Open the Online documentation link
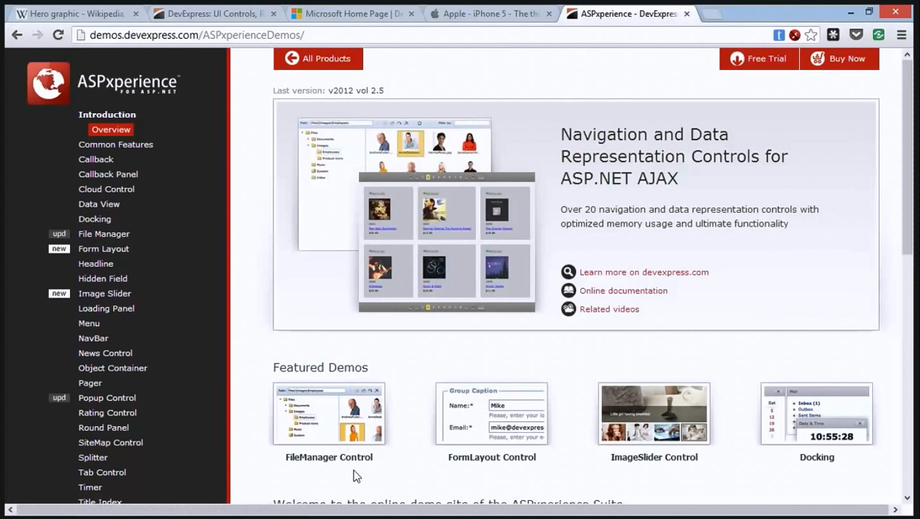 pyautogui.click(x=624, y=291)
